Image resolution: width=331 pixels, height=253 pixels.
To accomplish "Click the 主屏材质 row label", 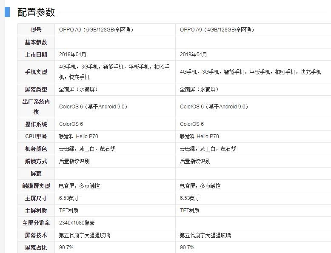I will point(36,210).
